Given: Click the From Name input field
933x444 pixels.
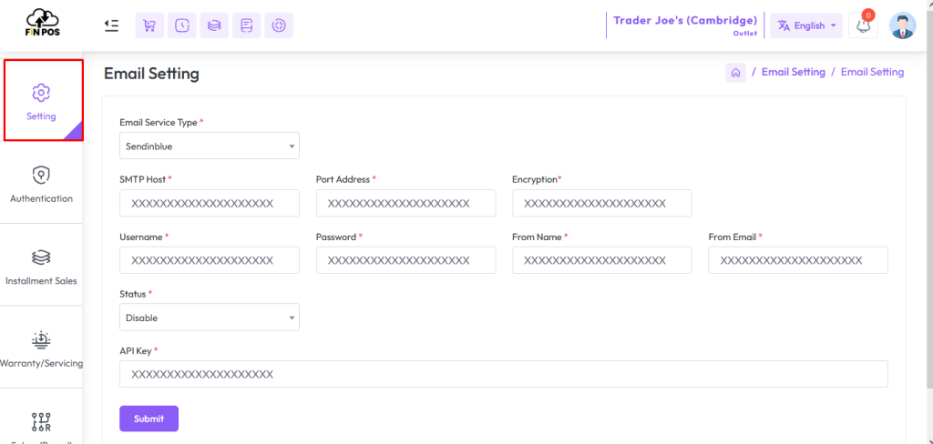Looking at the screenshot, I should tap(601, 260).
